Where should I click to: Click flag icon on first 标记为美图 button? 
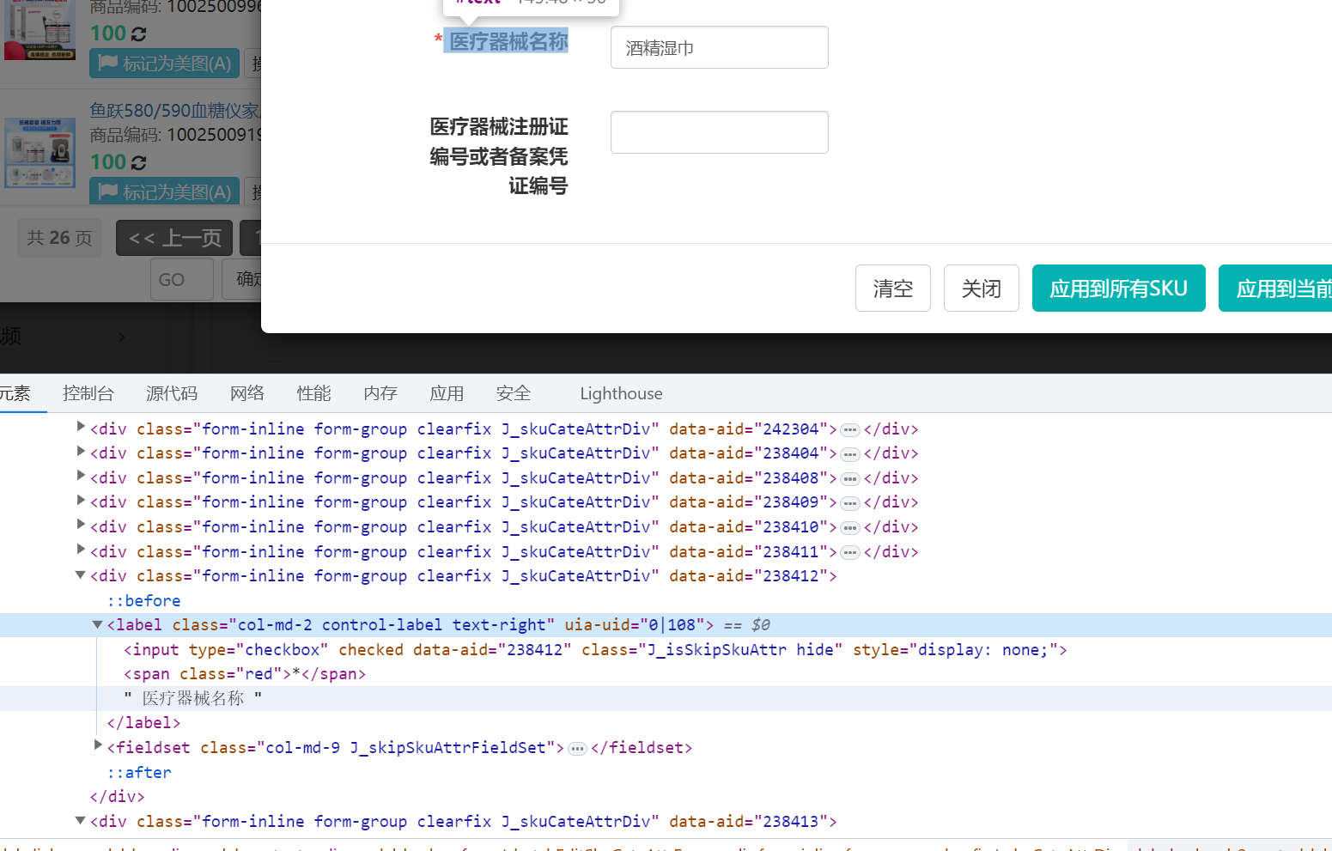click(107, 63)
